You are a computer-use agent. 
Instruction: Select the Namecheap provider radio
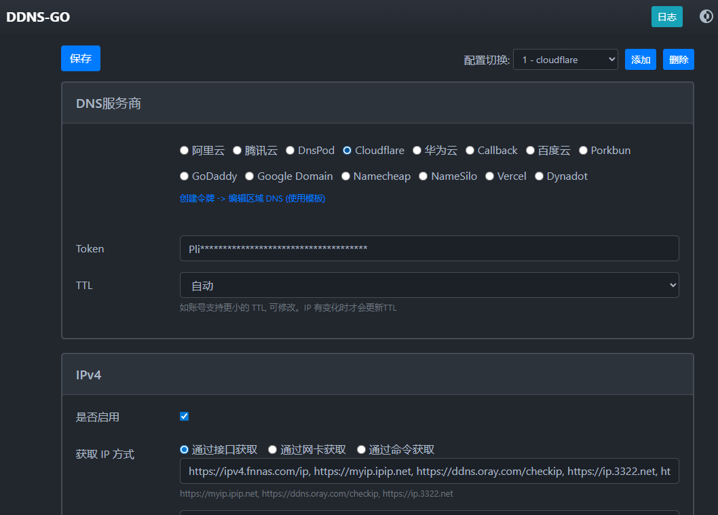pos(345,176)
